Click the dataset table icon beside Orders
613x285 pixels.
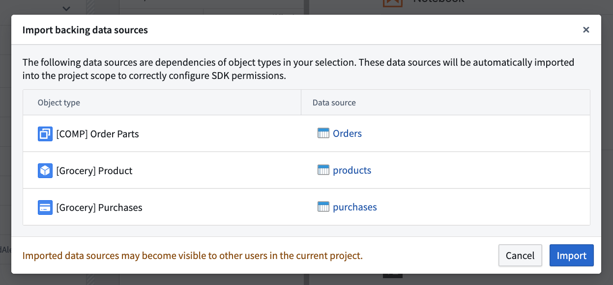[x=323, y=133]
